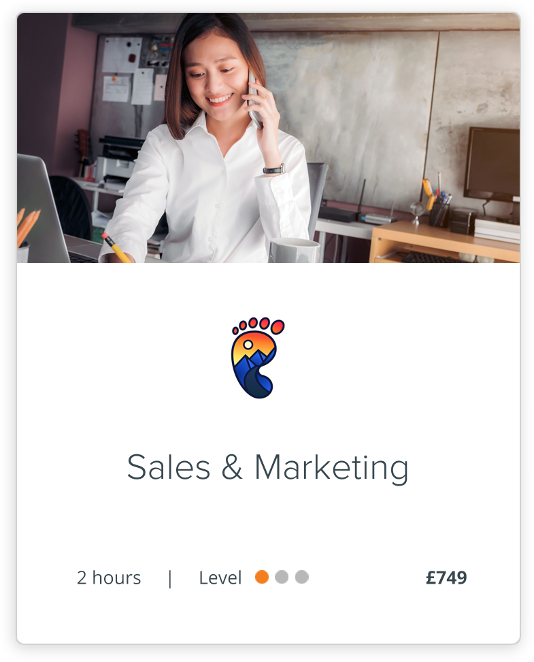The image size is (534, 662).
Task: Open the course photo of smiling woman
Action: tap(268, 138)
